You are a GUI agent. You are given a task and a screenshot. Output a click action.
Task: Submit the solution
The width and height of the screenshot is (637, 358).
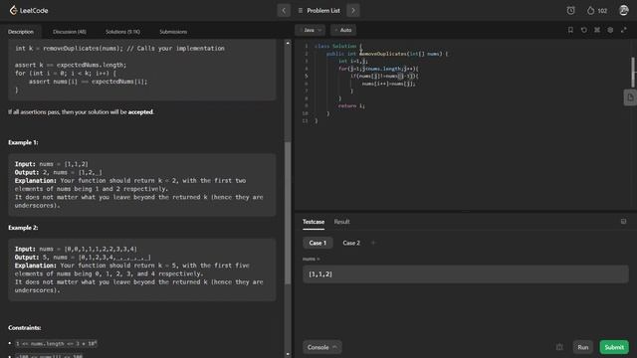point(614,347)
